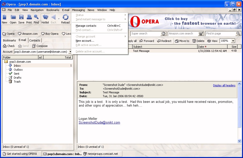The width and height of the screenshot is (243, 158).
Task: Click the Reload toolbar icon
Action: point(65,17)
